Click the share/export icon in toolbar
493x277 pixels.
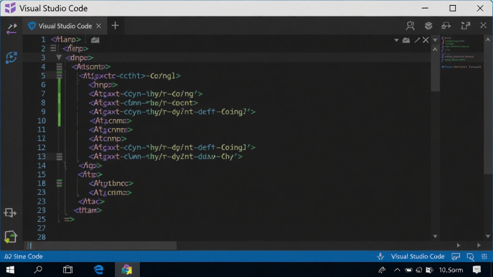pos(466,26)
